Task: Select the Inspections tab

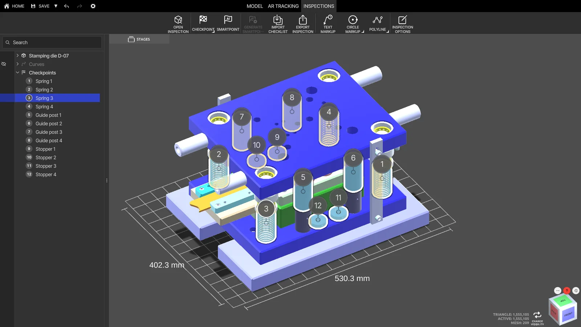Action: [319, 6]
